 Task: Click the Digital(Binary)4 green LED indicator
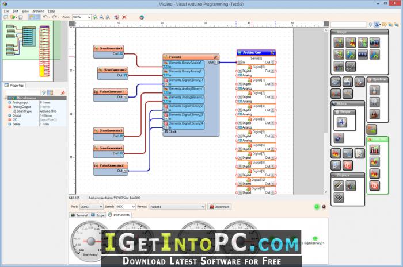coord(315,238)
